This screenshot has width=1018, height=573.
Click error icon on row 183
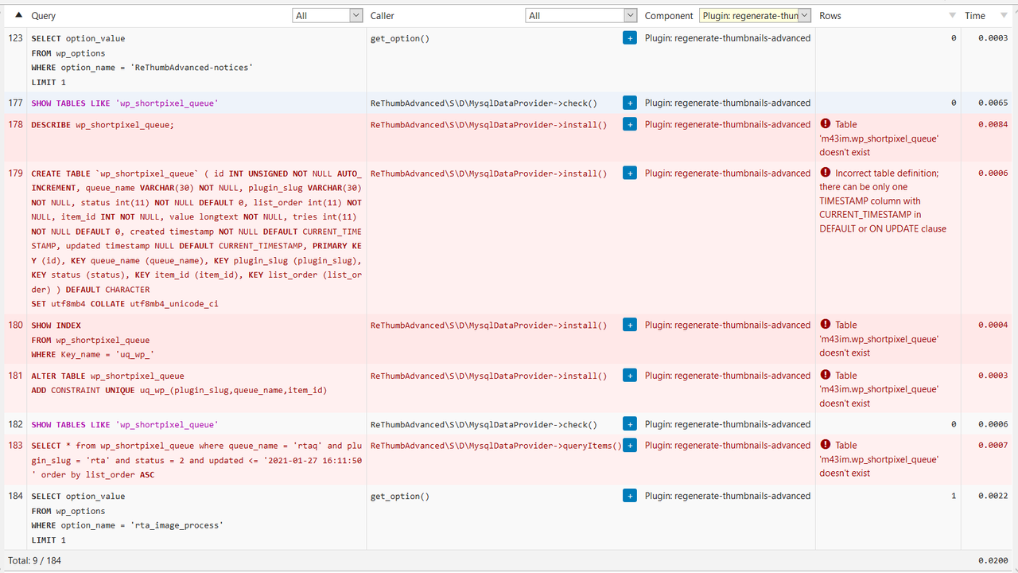826,445
